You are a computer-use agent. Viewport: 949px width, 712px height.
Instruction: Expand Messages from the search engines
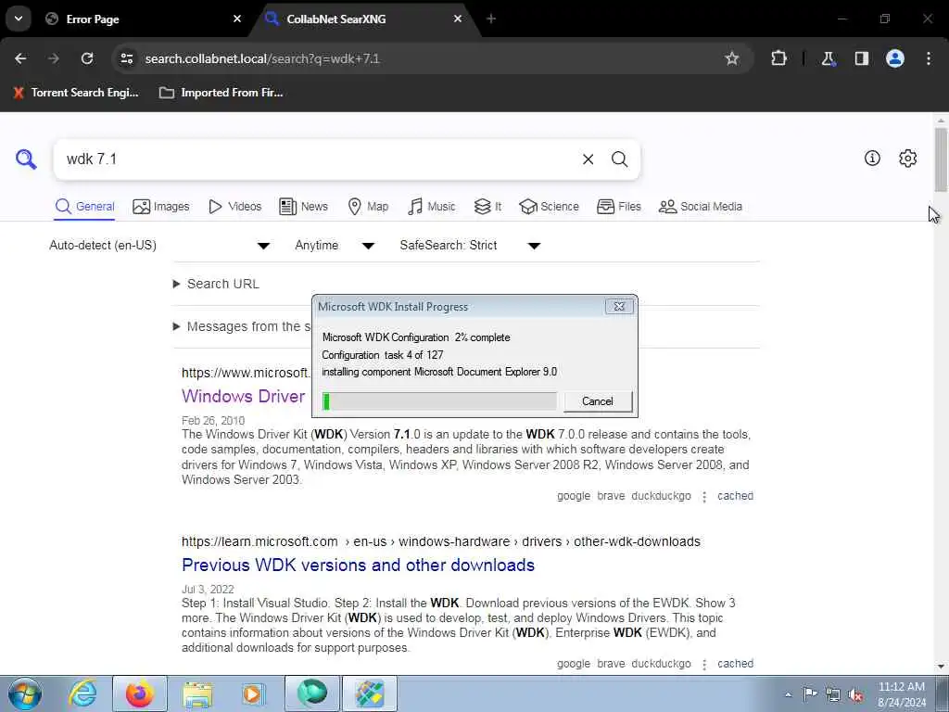tap(242, 327)
